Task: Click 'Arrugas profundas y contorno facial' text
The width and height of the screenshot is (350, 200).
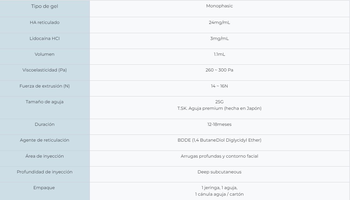Action: (219, 156)
